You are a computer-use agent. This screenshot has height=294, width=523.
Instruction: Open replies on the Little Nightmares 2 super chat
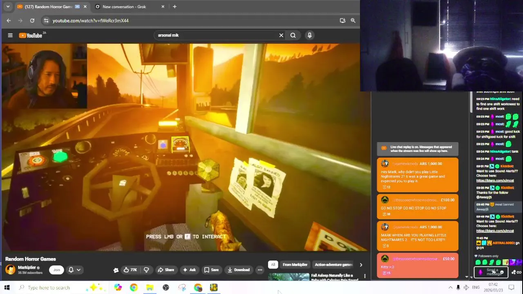coord(386,187)
